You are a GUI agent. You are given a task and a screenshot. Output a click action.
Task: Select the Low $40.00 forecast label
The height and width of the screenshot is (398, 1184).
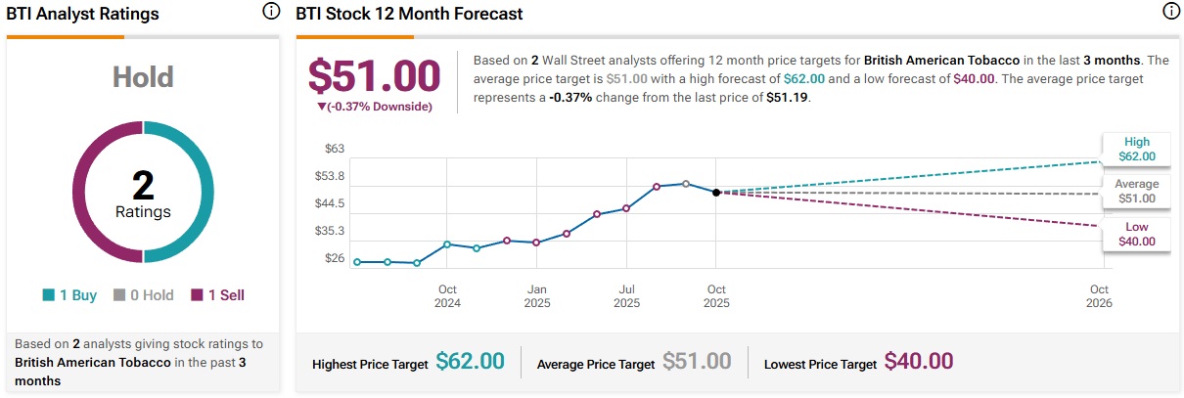[x=1136, y=234]
